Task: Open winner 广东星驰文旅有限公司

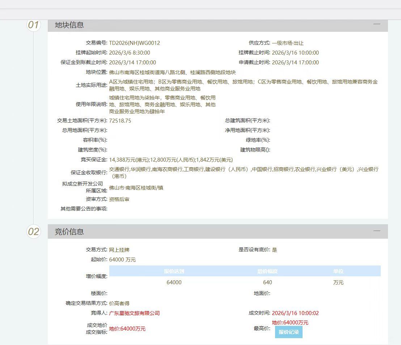Action: tap(134, 313)
